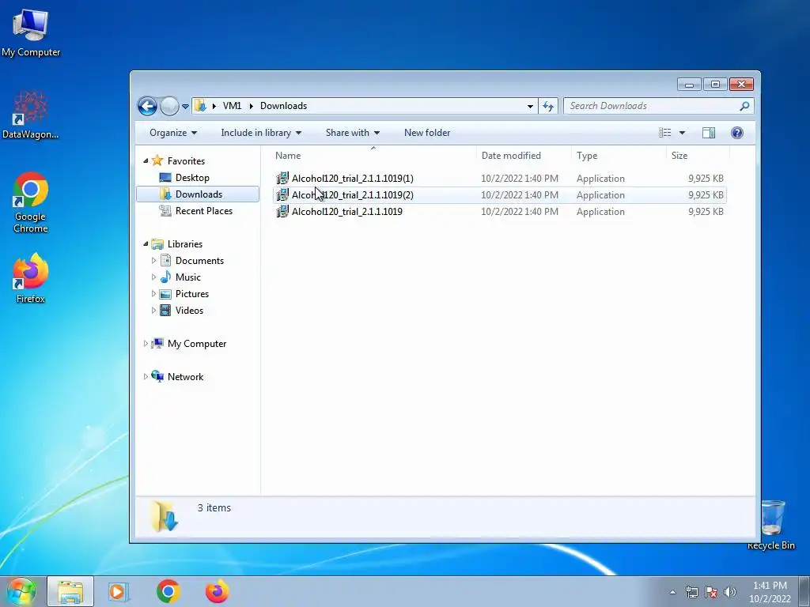The image size is (810, 607).
Task: Click the Downloads folder icon in details pane
Action: click(165, 516)
